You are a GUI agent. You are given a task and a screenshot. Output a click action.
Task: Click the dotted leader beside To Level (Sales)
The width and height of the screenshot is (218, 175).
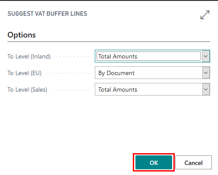pos(72,90)
